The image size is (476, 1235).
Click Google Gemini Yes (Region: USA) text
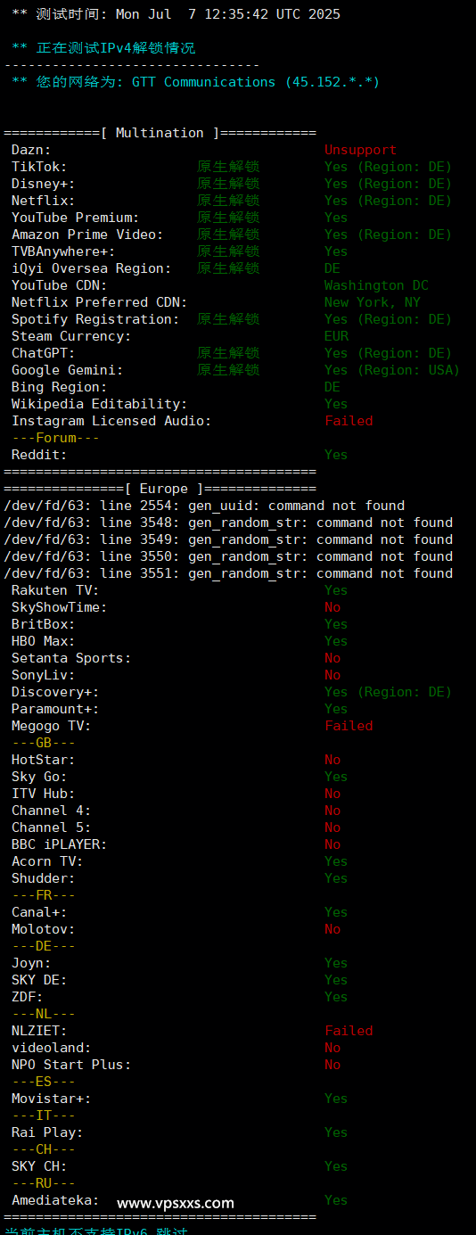coord(392,370)
